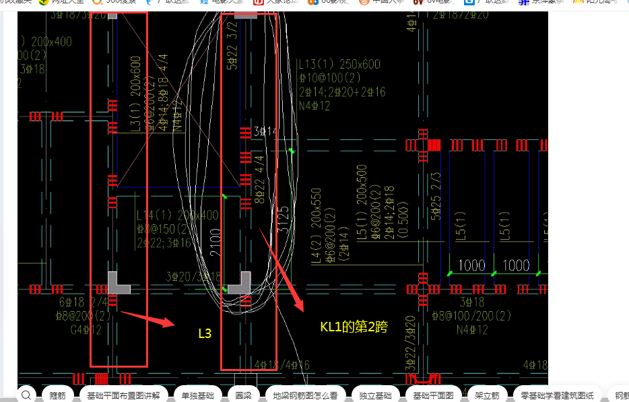
Task: Open the 零基础学看建筑图纸 tag
Action: pyautogui.click(x=557, y=395)
